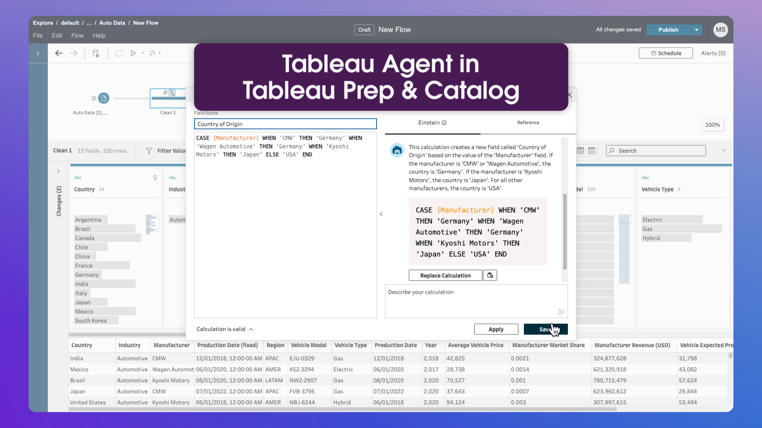Click the Run Flow play button icon
Viewport: 762px width, 428px height.
click(133, 53)
